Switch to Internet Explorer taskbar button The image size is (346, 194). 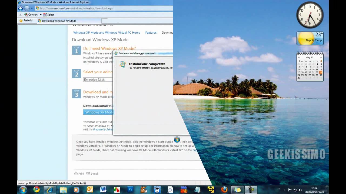pos(50,190)
